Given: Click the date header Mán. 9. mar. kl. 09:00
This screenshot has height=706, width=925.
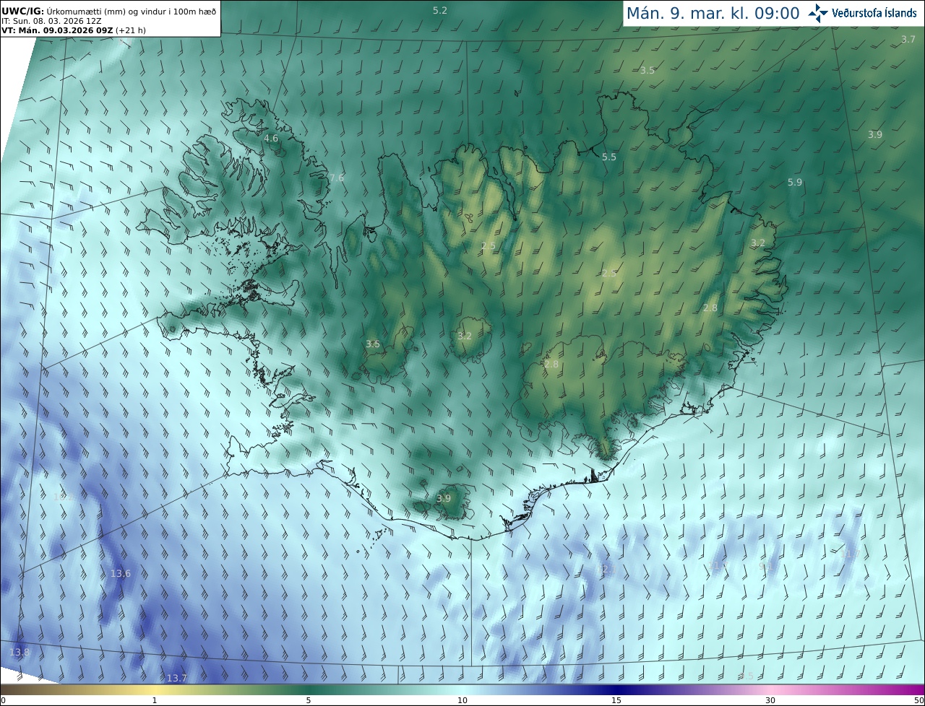Looking at the screenshot, I should click(x=713, y=13).
